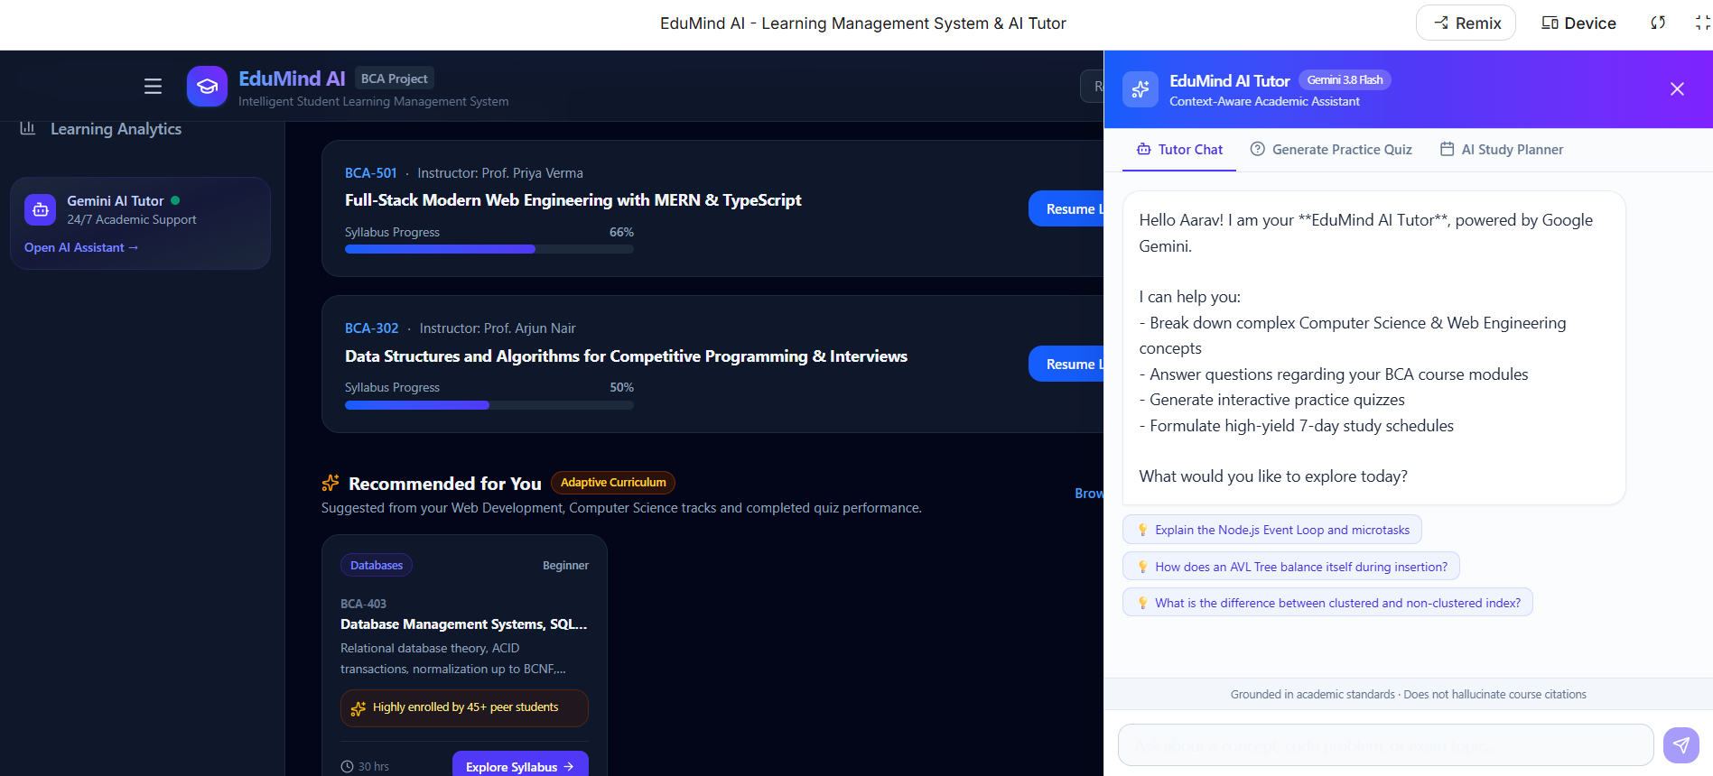Click the BCA-302 syllabus progress bar

pos(489,405)
